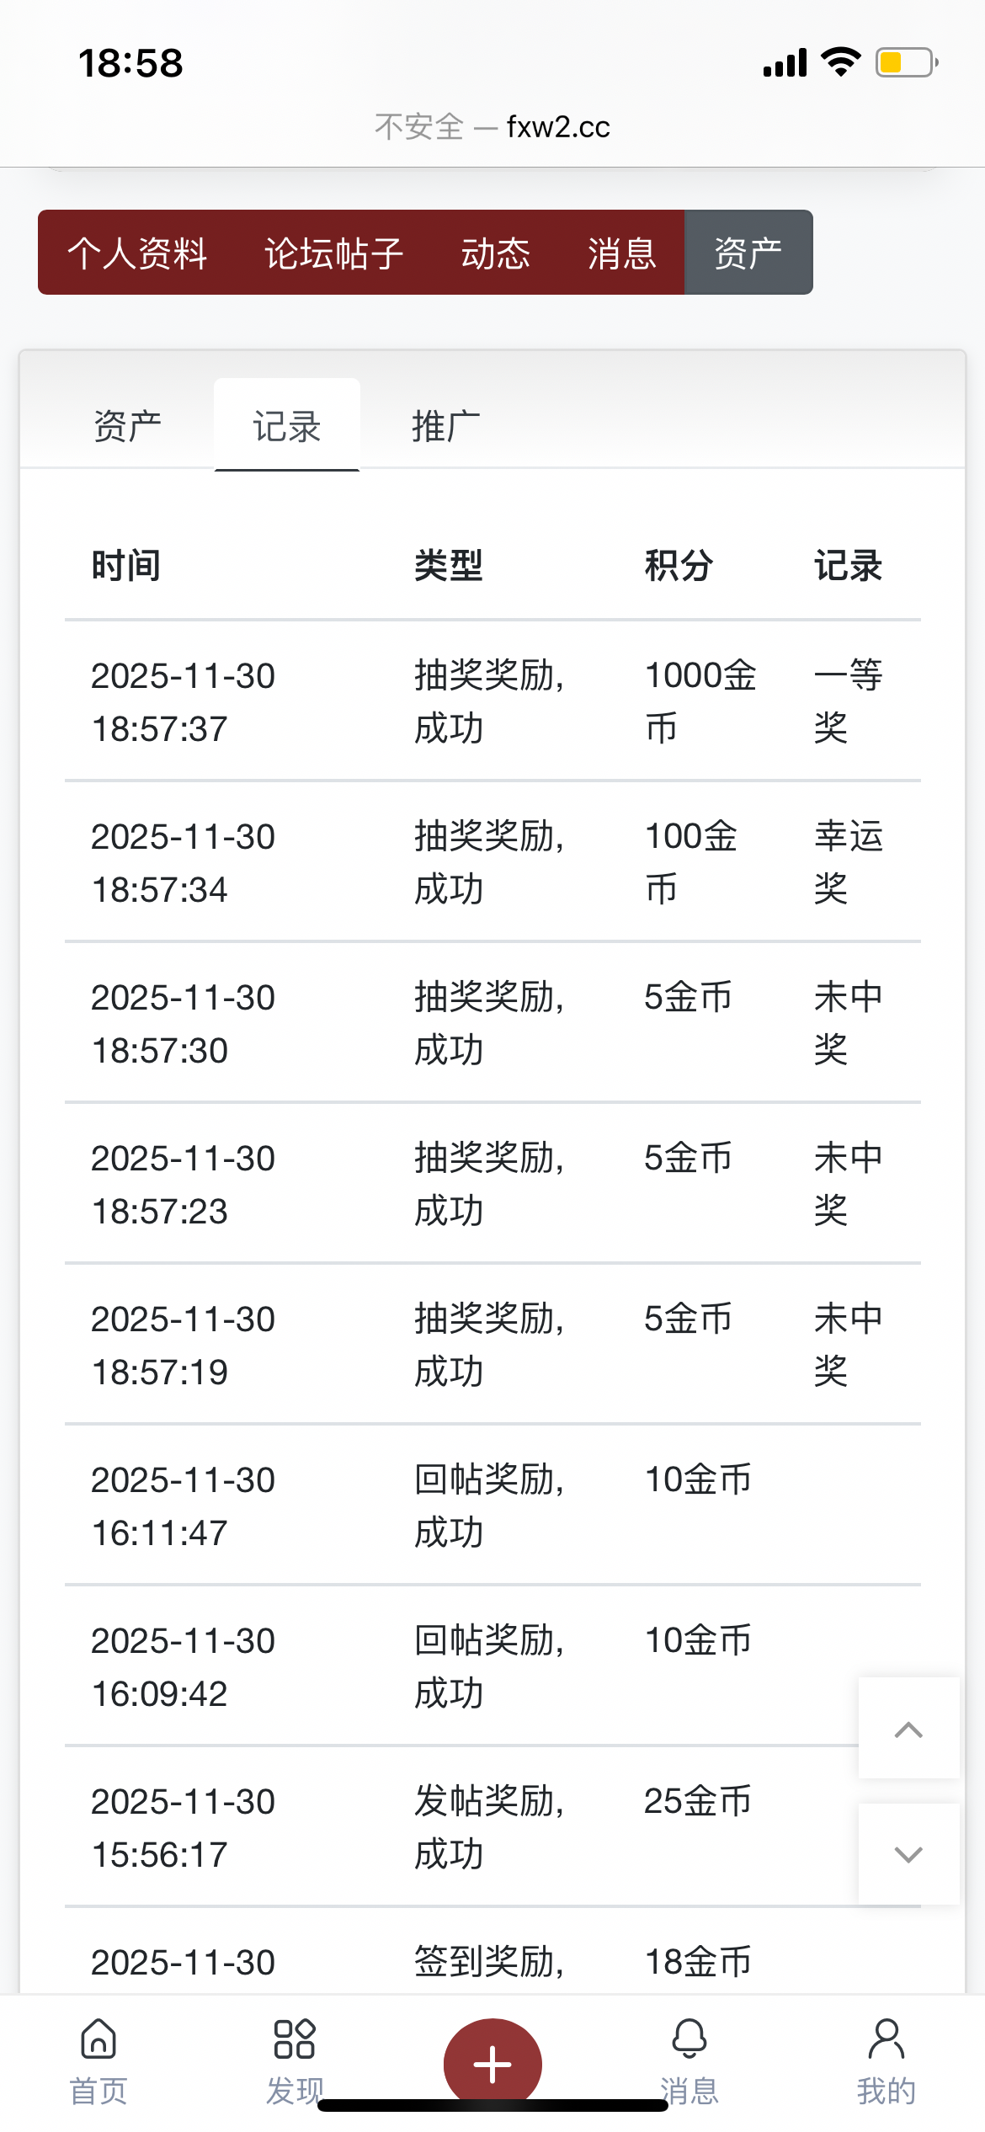Image resolution: width=985 pixels, height=2132 pixels.
Task: Switch to the 个人资料 tab
Action: pyautogui.click(x=137, y=253)
